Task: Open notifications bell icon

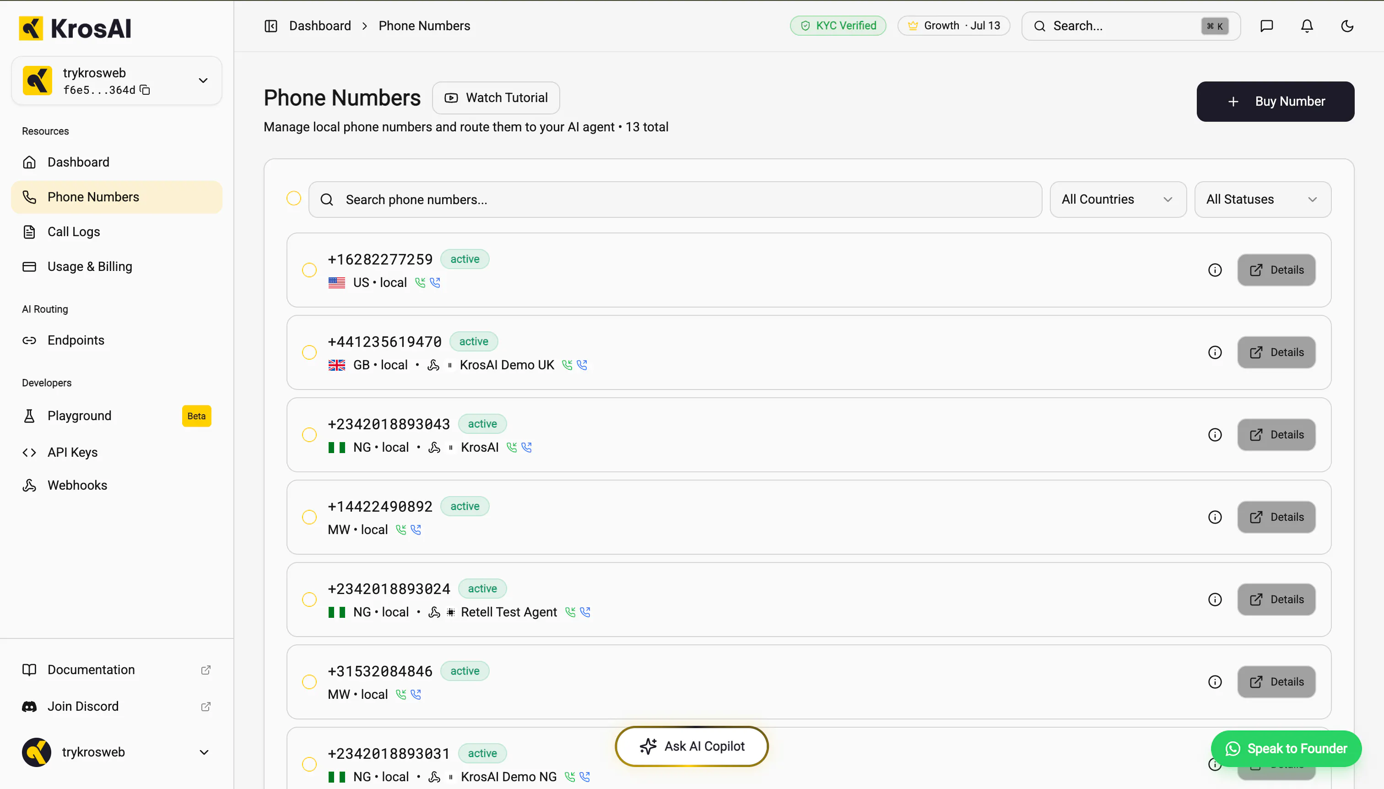Action: pyautogui.click(x=1307, y=26)
